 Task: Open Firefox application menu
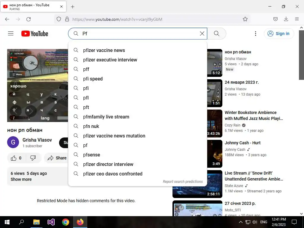coord(297,19)
